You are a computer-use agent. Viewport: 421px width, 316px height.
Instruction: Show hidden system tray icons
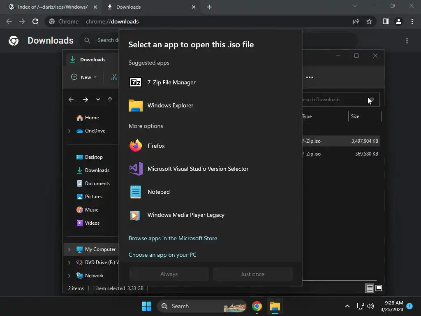coord(347,306)
